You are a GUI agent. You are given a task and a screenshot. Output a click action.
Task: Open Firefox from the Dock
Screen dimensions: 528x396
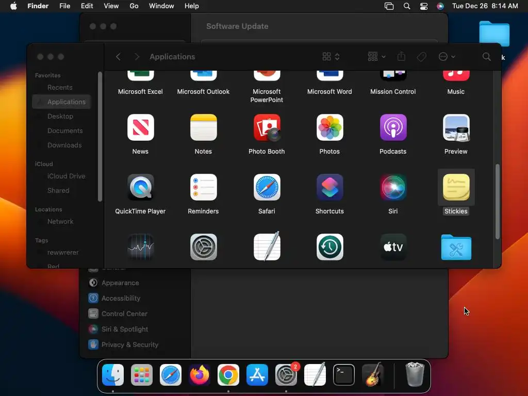click(200, 375)
